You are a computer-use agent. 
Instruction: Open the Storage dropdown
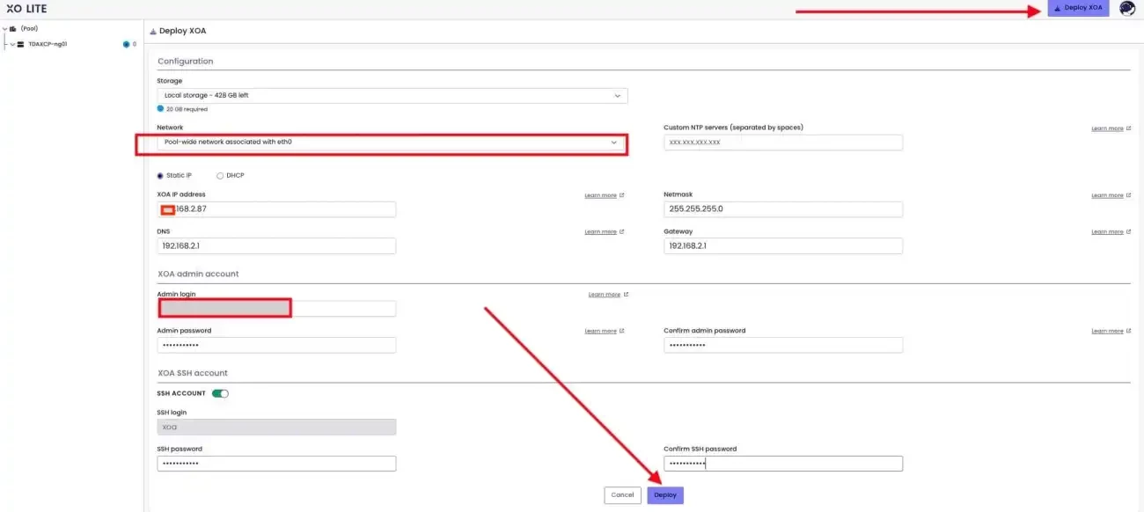point(392,95)
